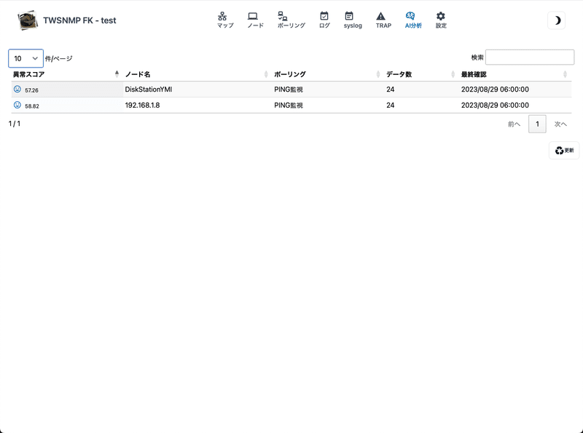Open the syslog page
Viewport: 583px width, 433px height.
pyautogui.click(x=353, y=20)
